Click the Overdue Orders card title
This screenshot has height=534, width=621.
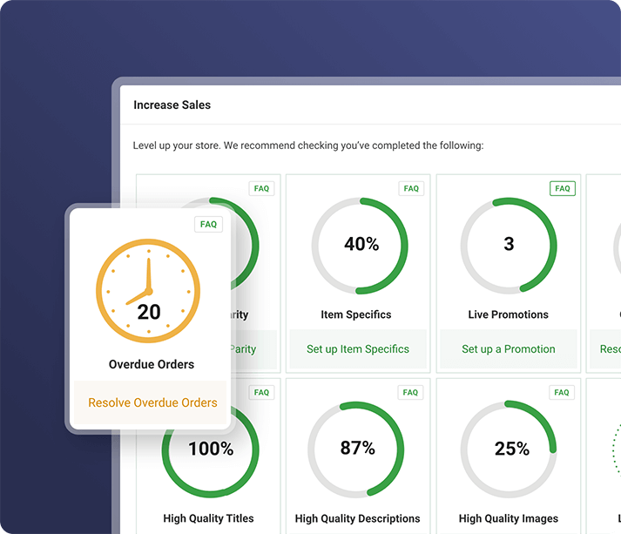tap(152, 364)
